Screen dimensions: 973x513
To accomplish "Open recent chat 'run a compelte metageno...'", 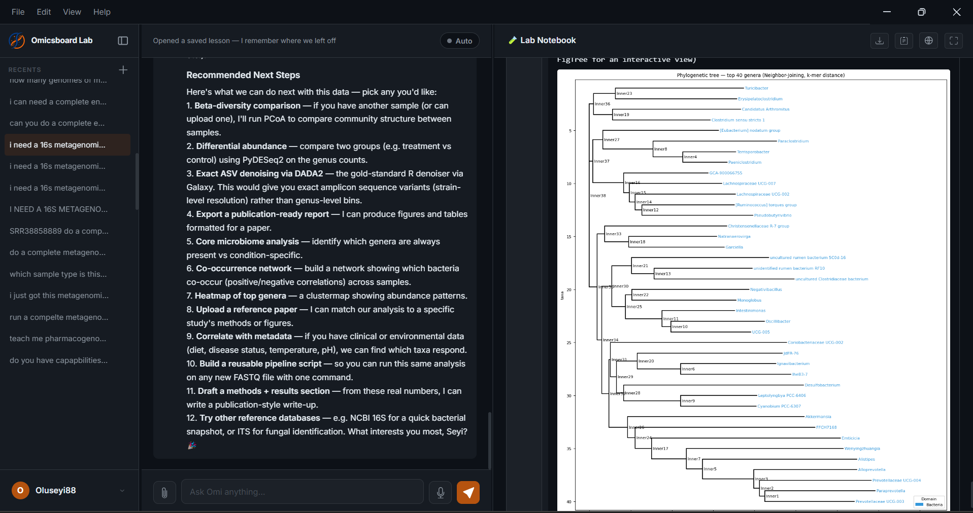I will [67, 317].
